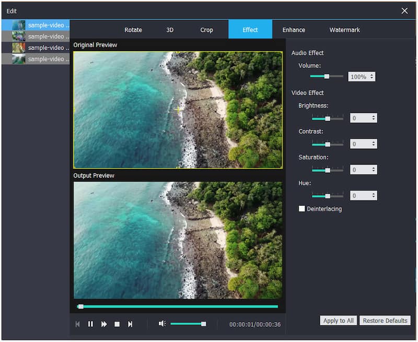The image size is (418, 342).
Task: Click the fast forward playback icon
Action: tap(104, 324)
